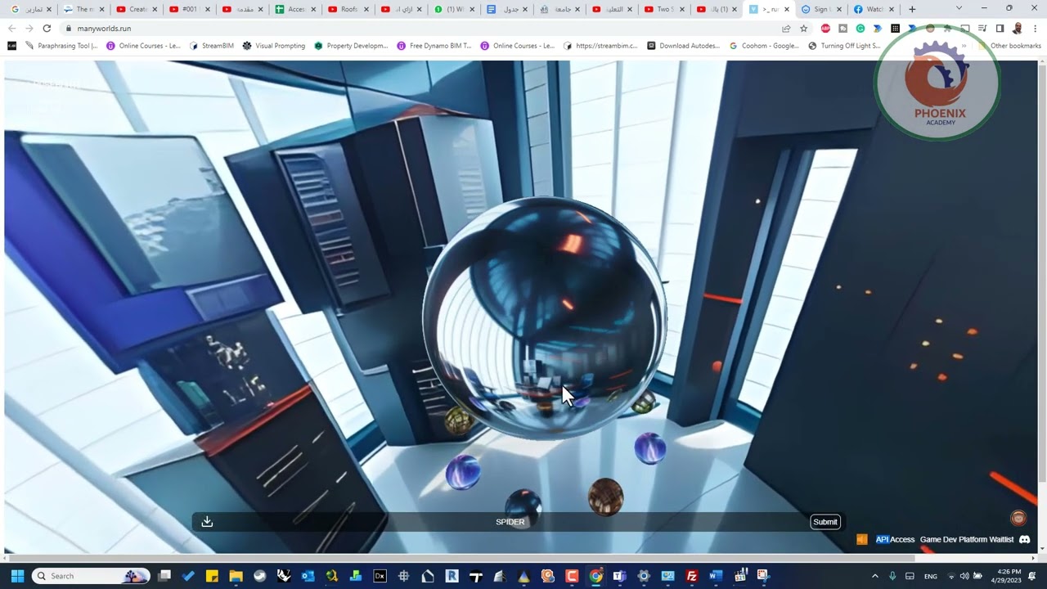Switch to the Sign In tab
Image resolution: width=1047 pixels, height=589 pixels.
[820, 9]
